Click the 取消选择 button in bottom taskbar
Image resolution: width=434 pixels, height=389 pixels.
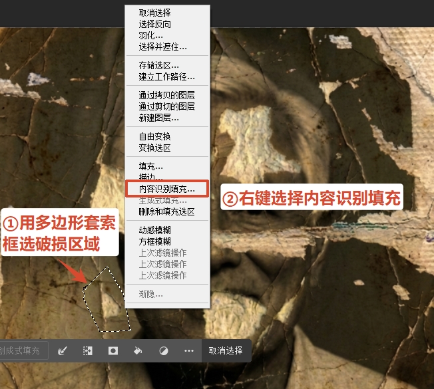pyautogui.click(x=226, y=350)
